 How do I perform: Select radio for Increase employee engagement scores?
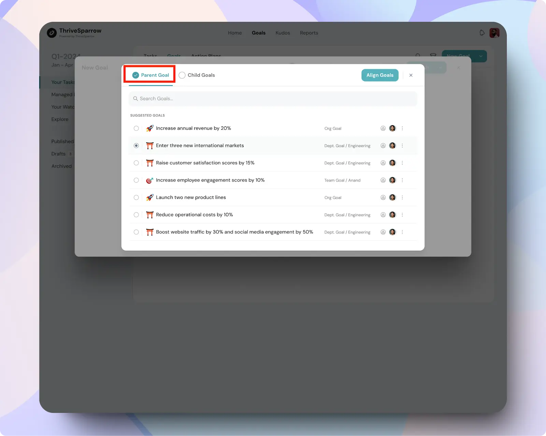pos(136,180)
